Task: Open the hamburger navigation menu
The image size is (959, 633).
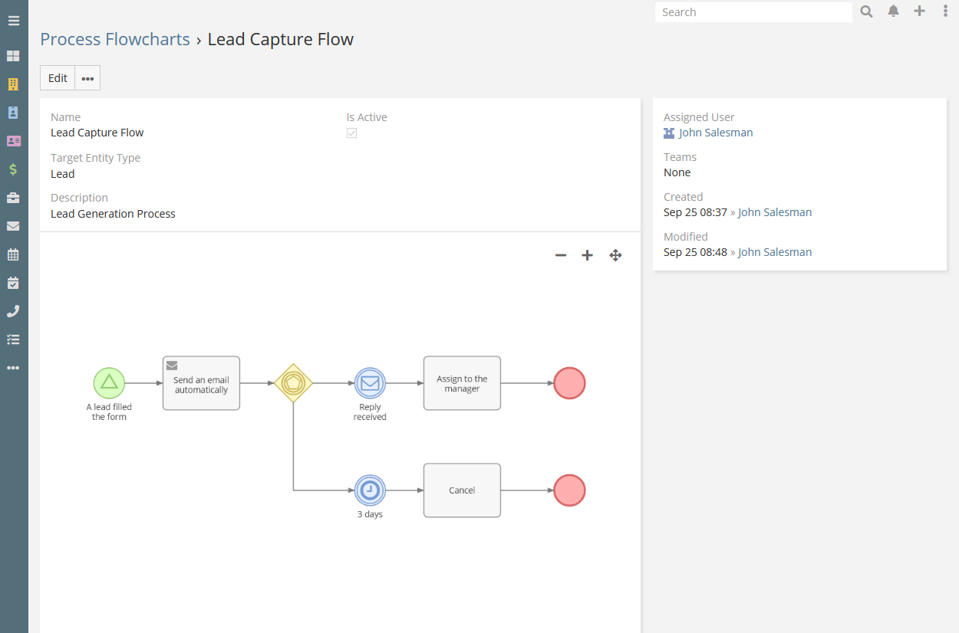Action: (14, 21)
